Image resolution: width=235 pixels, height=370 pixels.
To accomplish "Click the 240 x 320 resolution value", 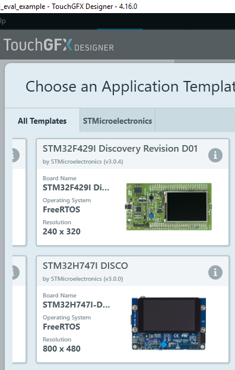I will 62,231.
